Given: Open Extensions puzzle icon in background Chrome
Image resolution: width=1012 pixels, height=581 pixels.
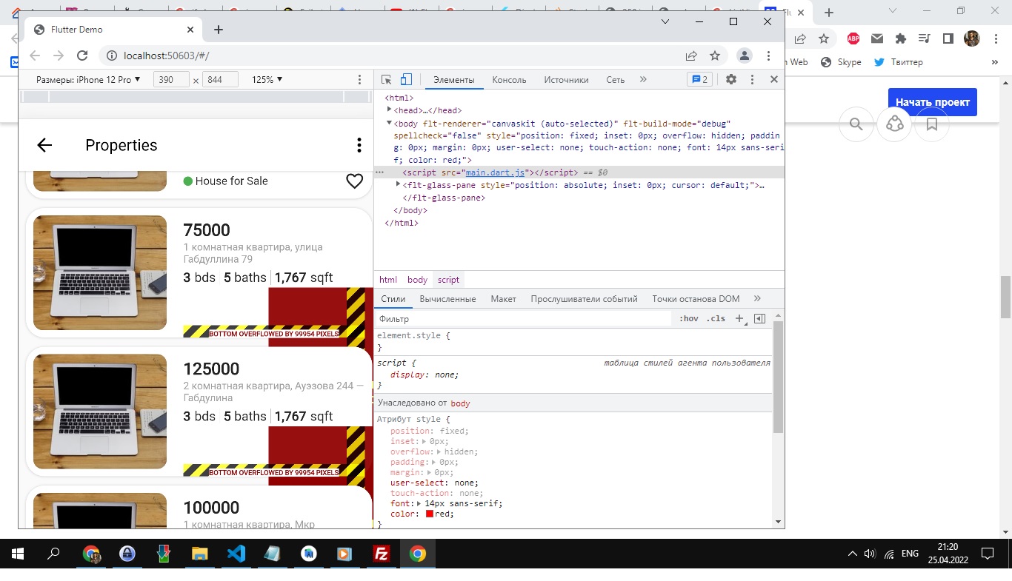Looking at the screenshot, I should coord(901,38).
